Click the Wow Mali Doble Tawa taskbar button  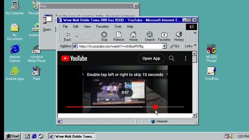coord(72,136)
